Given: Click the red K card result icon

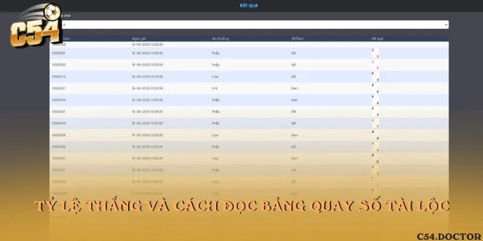Looking at the screenshot, I should point(373,74).
